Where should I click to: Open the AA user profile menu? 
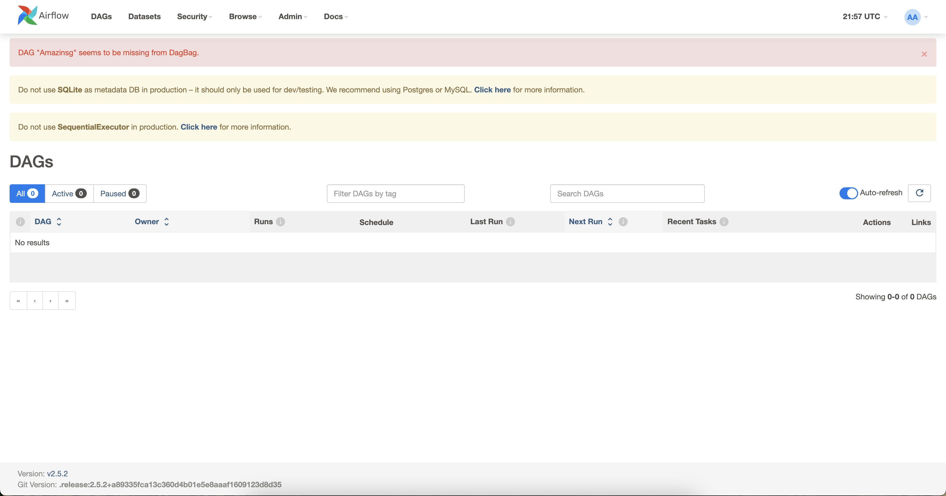913,17
